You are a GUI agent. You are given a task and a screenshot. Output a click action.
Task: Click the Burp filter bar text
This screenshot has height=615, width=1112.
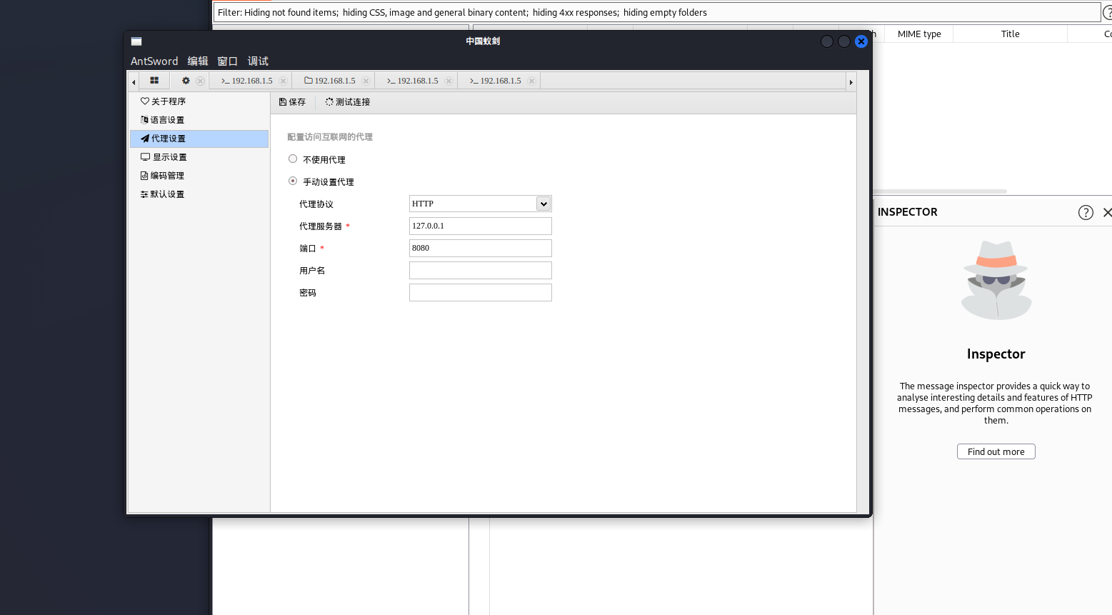pos(462,12)
